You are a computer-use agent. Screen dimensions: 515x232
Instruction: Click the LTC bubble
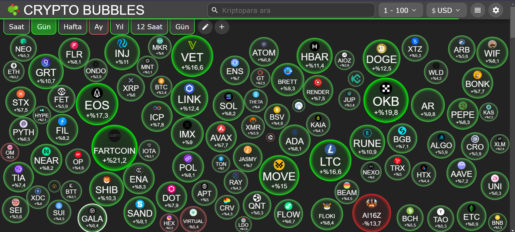click(x=330, y=160)
